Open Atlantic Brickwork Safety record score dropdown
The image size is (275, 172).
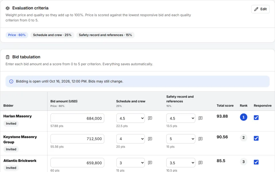tap(181, 163)
